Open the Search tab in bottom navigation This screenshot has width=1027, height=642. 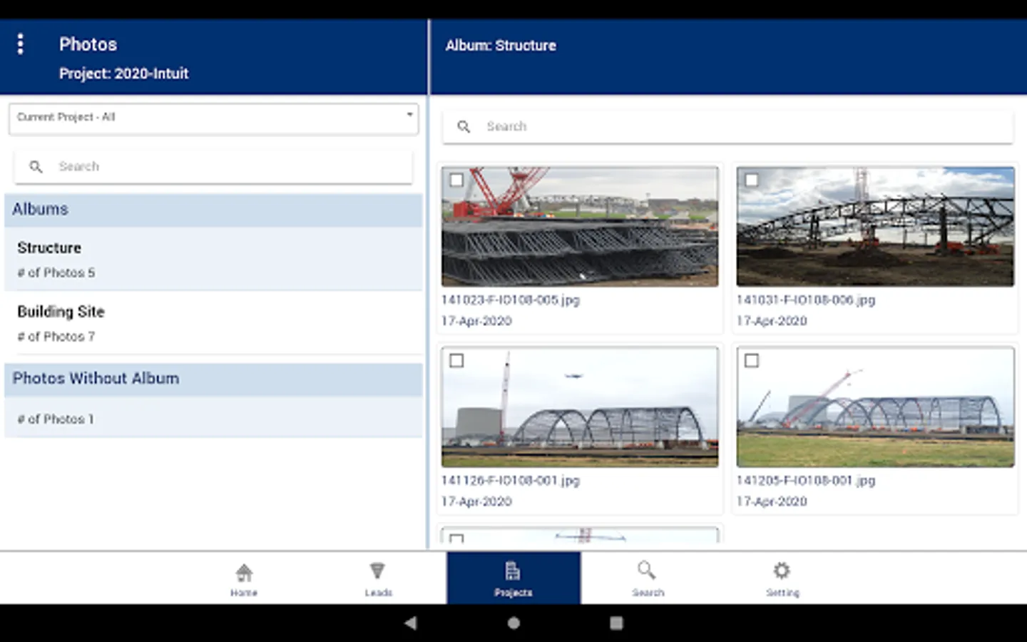click(648, 579)
